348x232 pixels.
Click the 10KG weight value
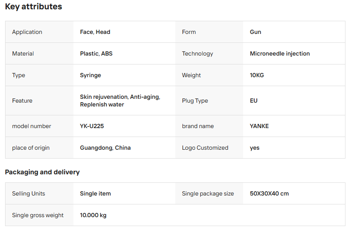(x=257, y=75)
